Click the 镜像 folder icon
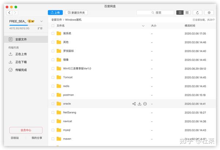Screen dimensions: 220x150 (x=59, y=60)
